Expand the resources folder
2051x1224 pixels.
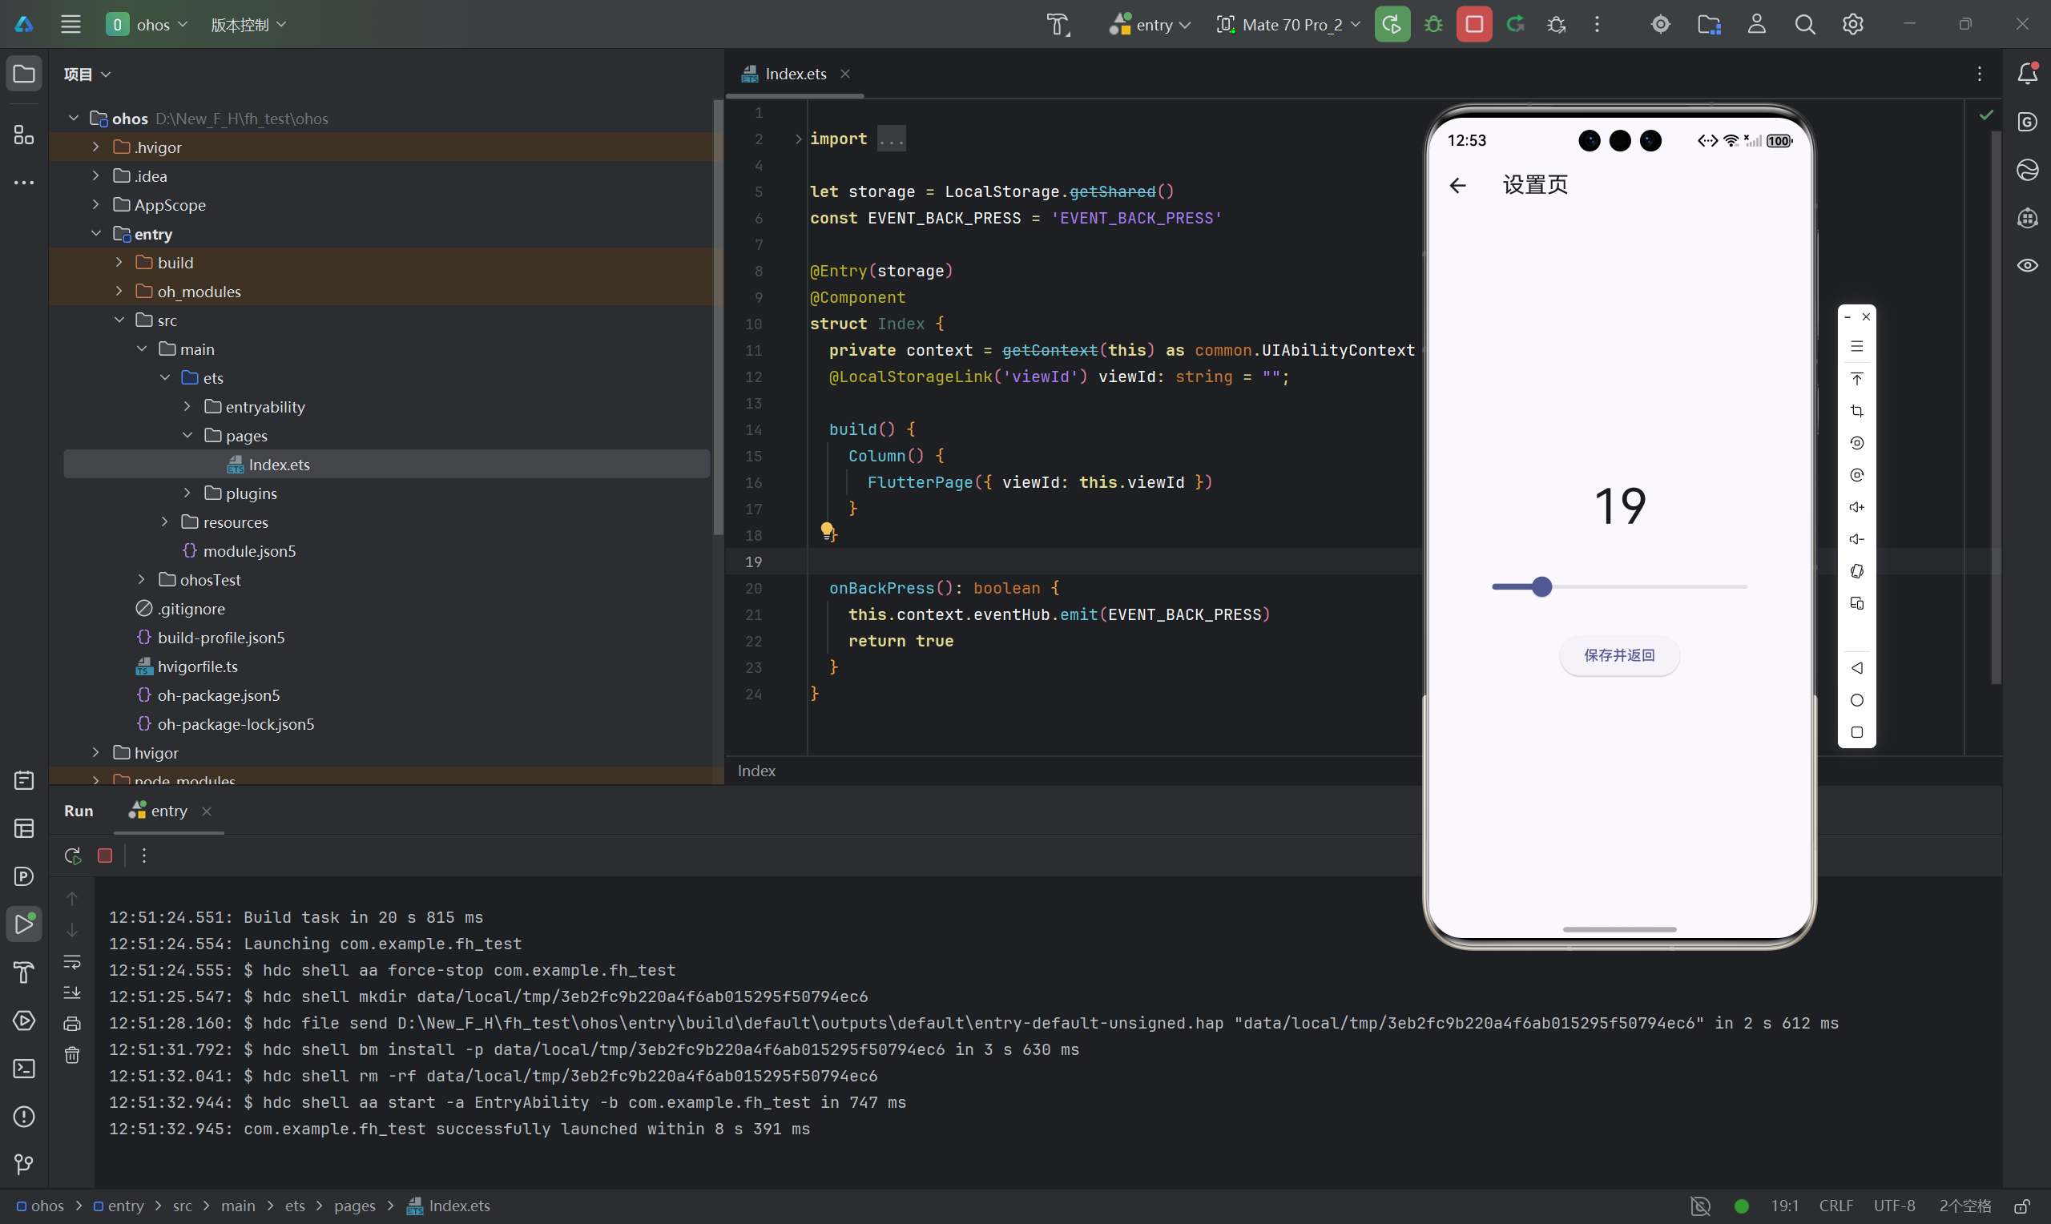point(164,521)
